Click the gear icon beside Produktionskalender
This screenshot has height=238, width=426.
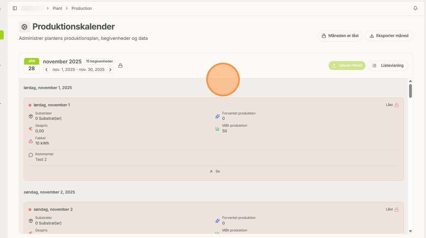(x=24, y=27)
